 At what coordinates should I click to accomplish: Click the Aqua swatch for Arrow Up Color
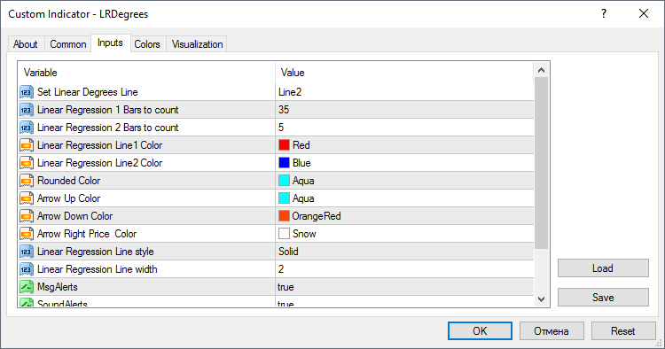(x=284, y=198)
